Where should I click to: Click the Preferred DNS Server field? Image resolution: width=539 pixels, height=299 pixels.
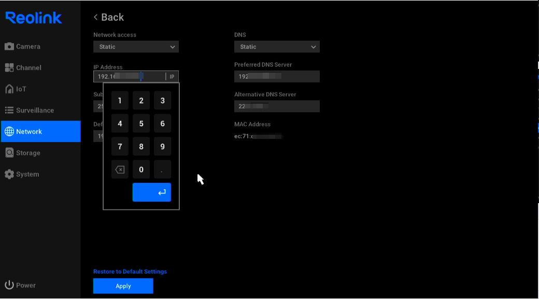pyautogui.click(x=277, y=77)
